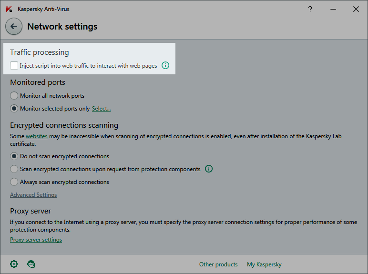Show info for scan upon request option
Viewport: 368px width, 274px height.
(209, 169)
